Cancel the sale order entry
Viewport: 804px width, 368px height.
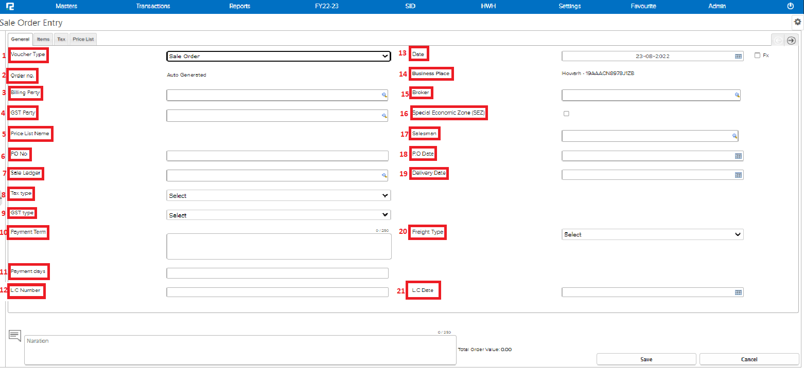pos(749,359)
